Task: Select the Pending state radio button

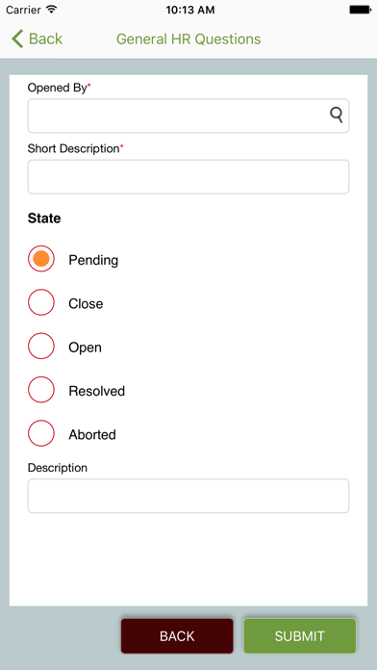Action: point(41,259)
